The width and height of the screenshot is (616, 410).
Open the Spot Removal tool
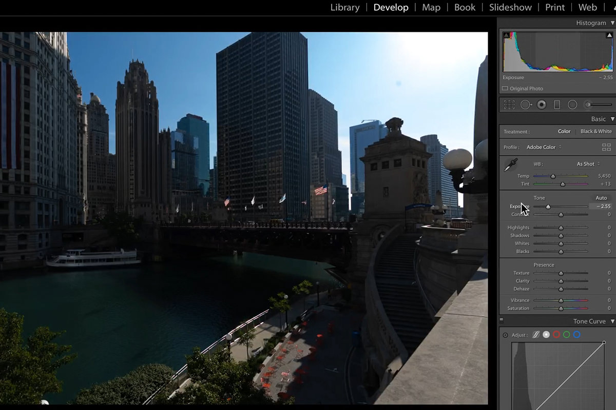(x=526, y=105)
